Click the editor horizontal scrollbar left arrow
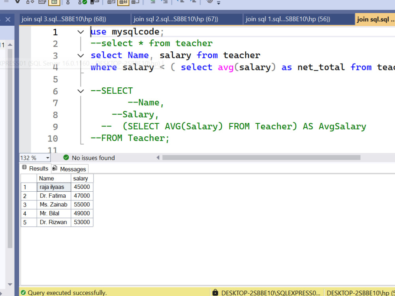The image size is (395, 296). point(158,158)
